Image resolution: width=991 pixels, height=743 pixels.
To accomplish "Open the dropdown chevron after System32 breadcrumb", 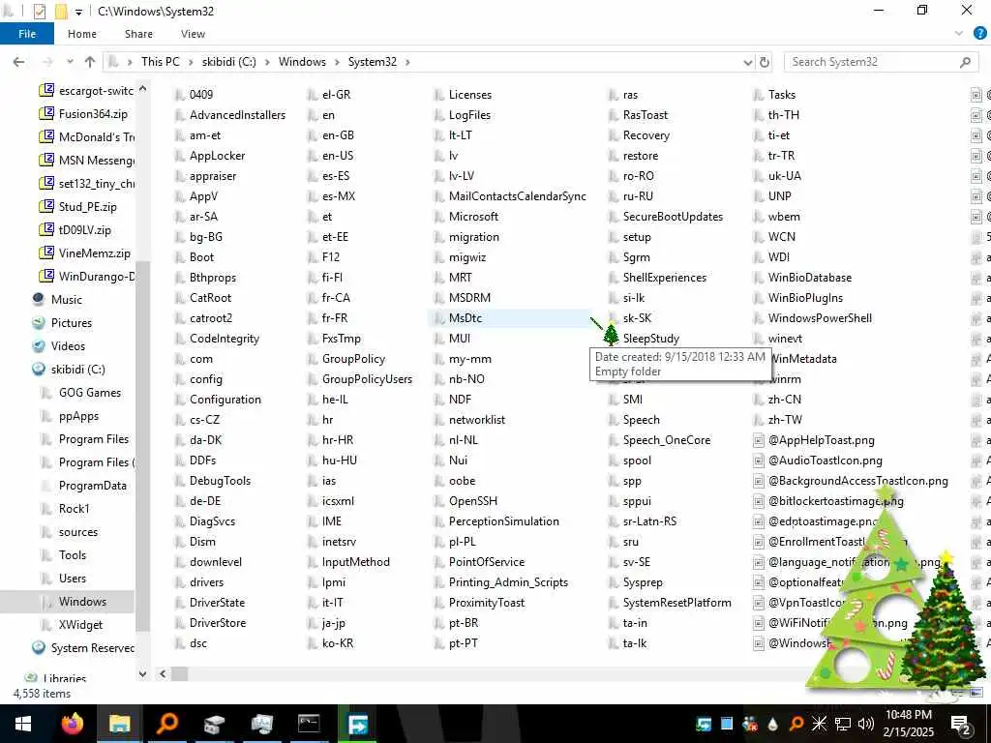I will click(407, 62).
